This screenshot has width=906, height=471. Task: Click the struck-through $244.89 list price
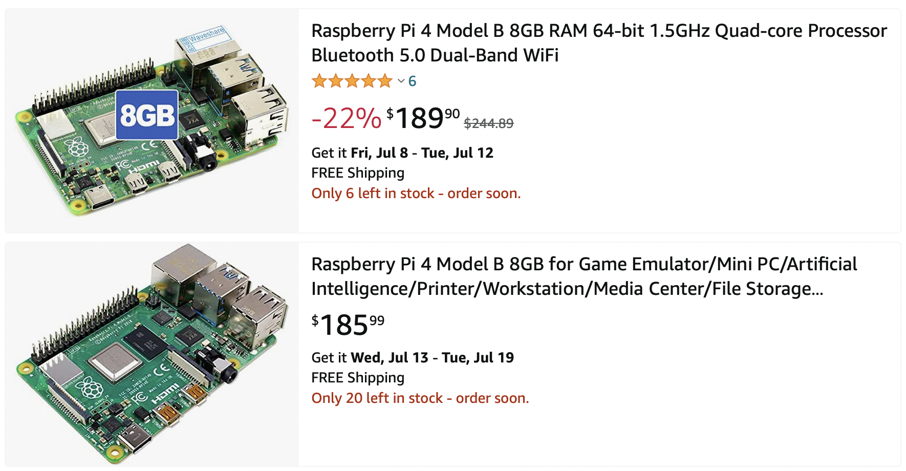tap(488, 123)
